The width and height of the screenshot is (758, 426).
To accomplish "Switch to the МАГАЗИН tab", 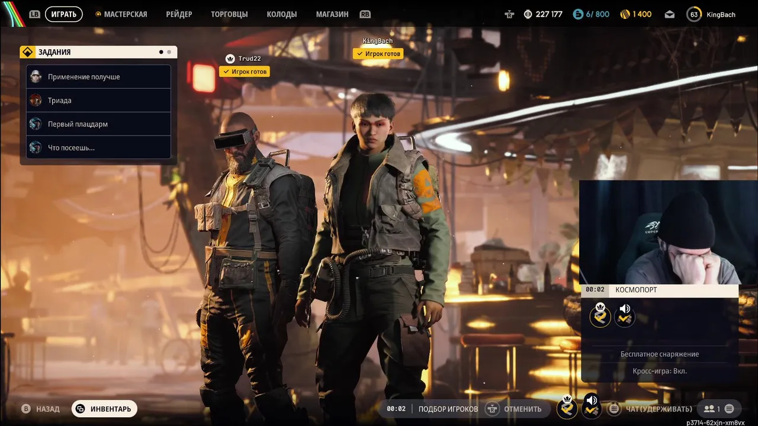I will [332, 14].
